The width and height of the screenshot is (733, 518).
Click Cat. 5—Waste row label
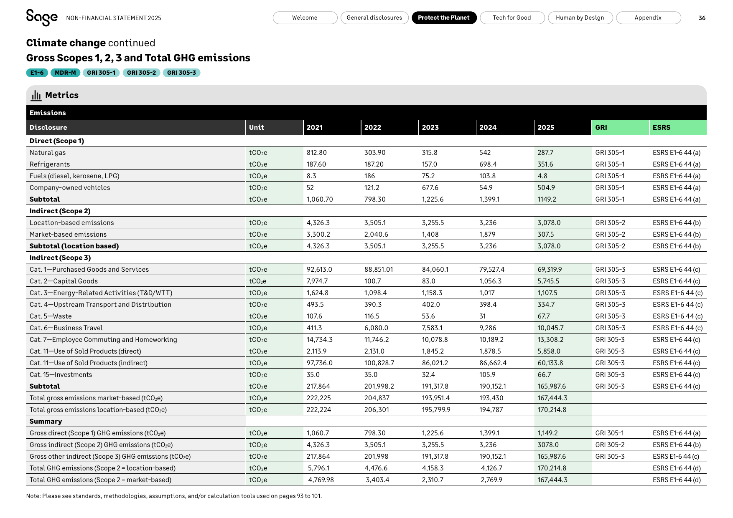click(x=51, y=316)
